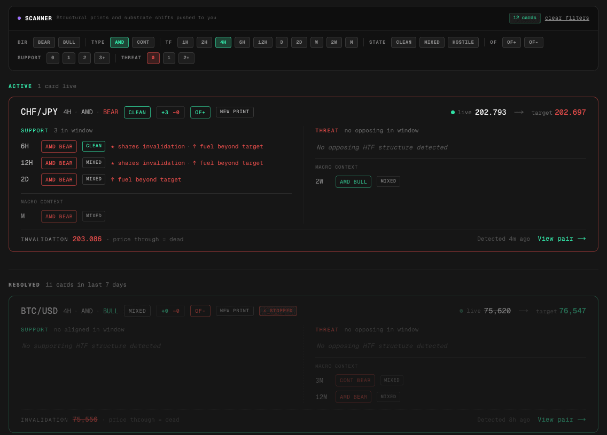Set support filter to 0
Image resolution: width=607 pixels, height=435 pixels.
[x=53, y=58]
